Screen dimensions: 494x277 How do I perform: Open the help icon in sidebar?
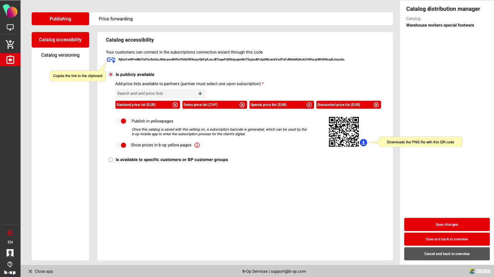coord(10,264)
